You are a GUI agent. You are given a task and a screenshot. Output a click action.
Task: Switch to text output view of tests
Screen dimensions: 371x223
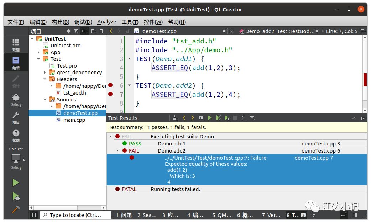[x=244, y=118]
